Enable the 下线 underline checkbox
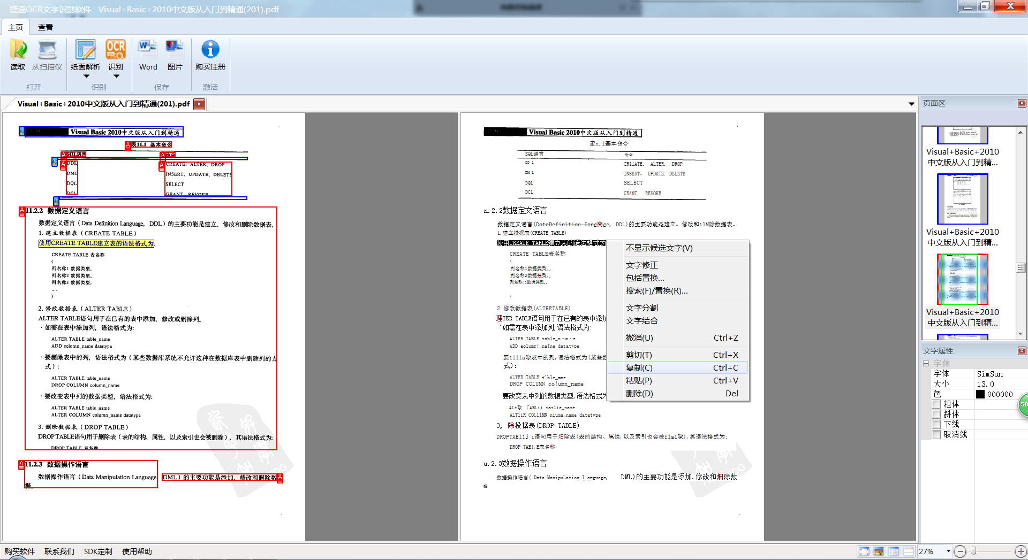1028x560 pixels. tap(936, 425)
